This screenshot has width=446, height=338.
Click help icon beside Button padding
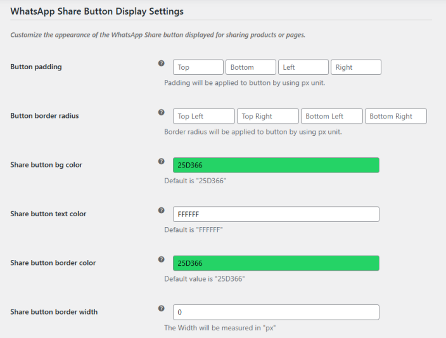pos(162,63)
